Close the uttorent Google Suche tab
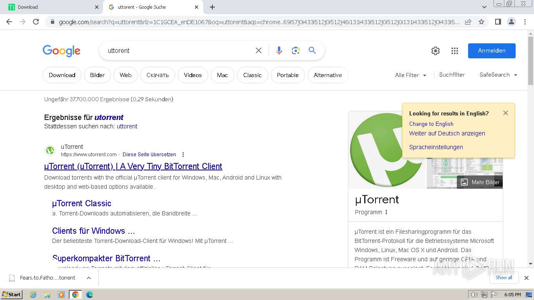Viewport: 534px width, 300px height. [196, 7]
